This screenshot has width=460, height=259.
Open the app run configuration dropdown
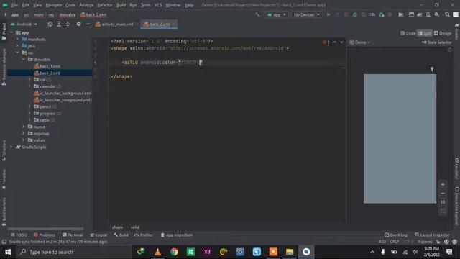(x=276, y=14)
